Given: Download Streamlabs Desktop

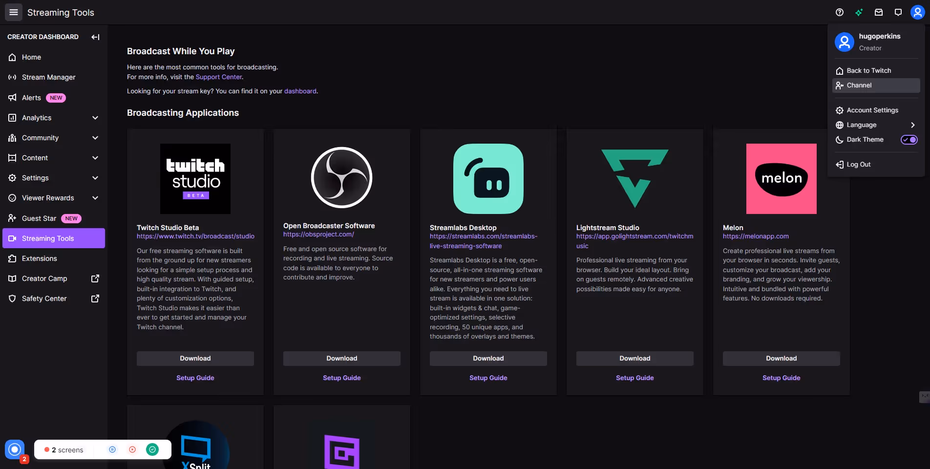Looking at the screenshot, I should tap(488, 359).
